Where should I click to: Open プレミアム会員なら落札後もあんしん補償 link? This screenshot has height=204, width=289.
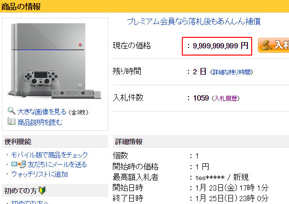pyautogui.click(x=194, y=22)
